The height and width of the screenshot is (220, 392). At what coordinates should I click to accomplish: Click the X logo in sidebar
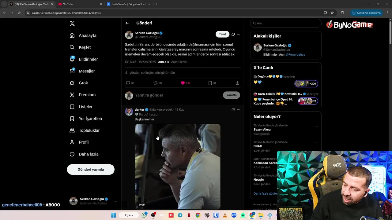point(72,24)
